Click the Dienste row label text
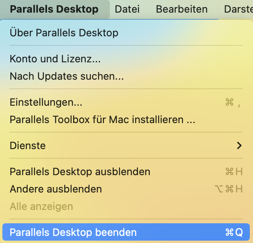 coord(28,146)
